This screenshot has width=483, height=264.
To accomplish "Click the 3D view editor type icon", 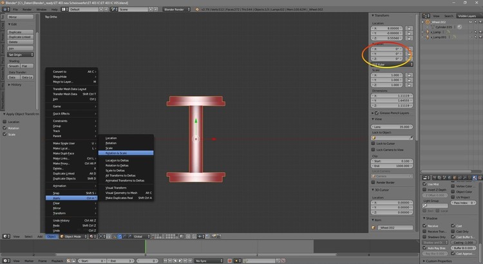I will pyautogui.click(x=6, y=236).
